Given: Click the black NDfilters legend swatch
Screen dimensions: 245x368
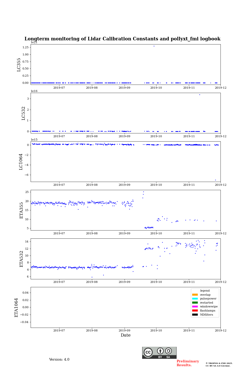Looking at the screenshot, I should click(195, 315).
